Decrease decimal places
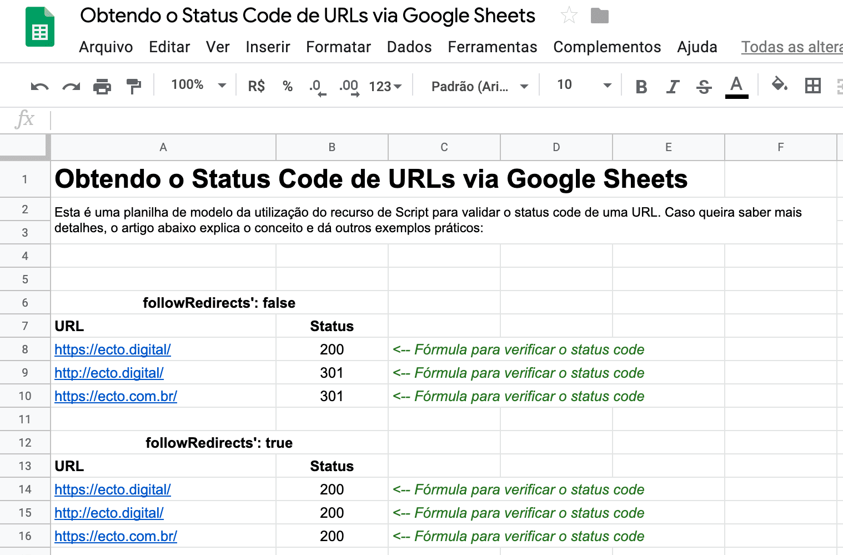The image size is (843, 555). coord(318,87)
